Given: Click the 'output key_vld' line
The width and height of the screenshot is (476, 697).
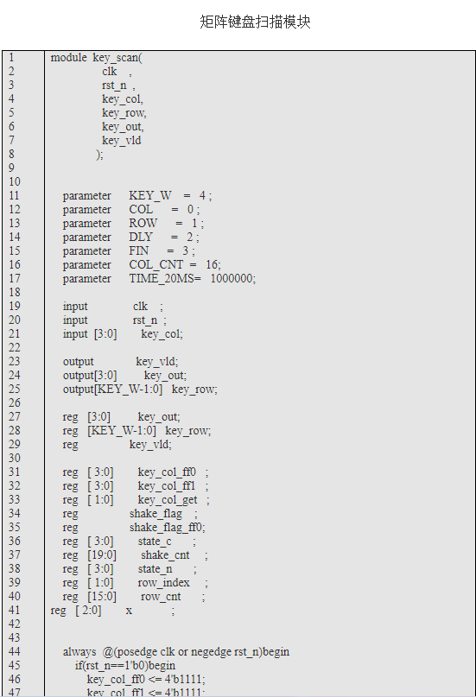Looking at the screenshot, I should 120,361.
